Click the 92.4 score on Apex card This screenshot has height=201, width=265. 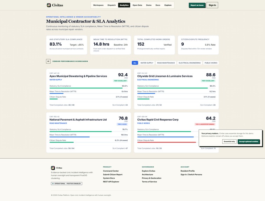tap(123, 75)
